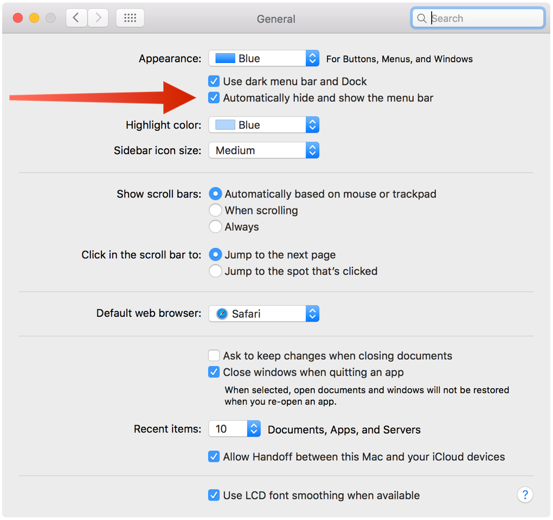
Task: Click the back navigation arrow
Action: [76, 18]
